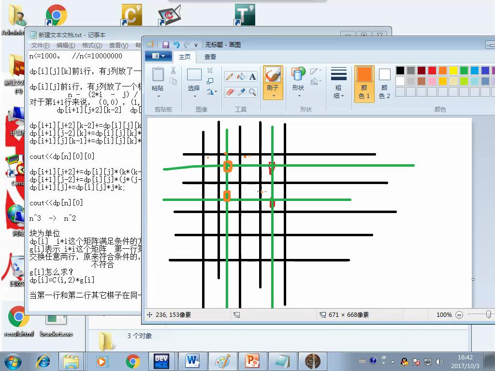Select the Fill with color bucket tool

[241, 76]
